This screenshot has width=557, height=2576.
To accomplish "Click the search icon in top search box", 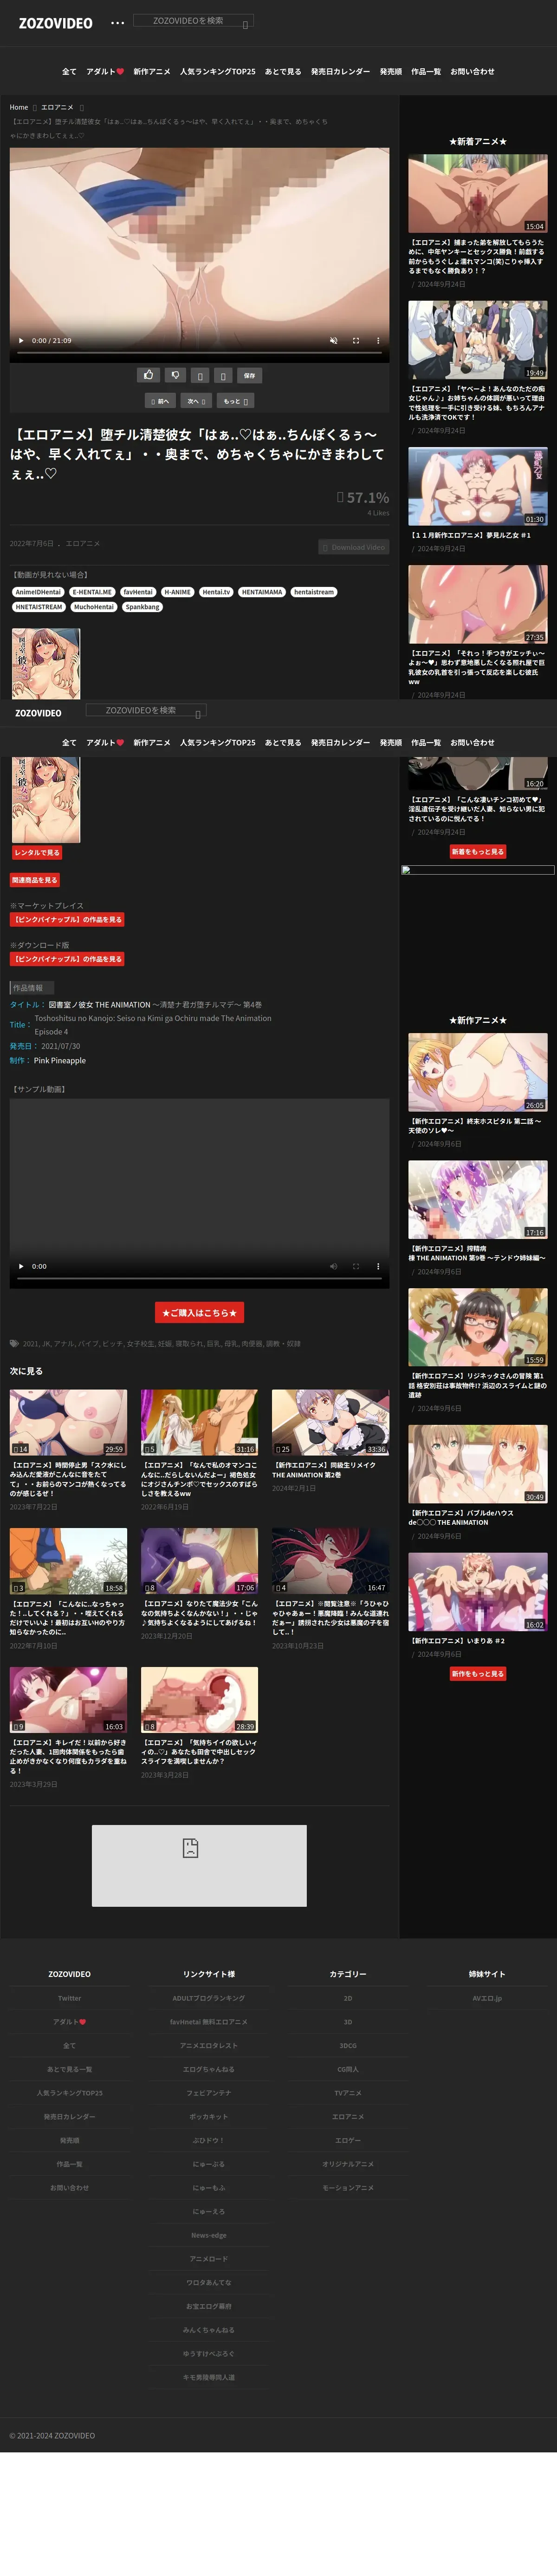I will 246,24.
